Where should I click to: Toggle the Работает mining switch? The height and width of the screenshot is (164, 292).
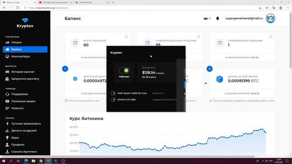[124, 71]
